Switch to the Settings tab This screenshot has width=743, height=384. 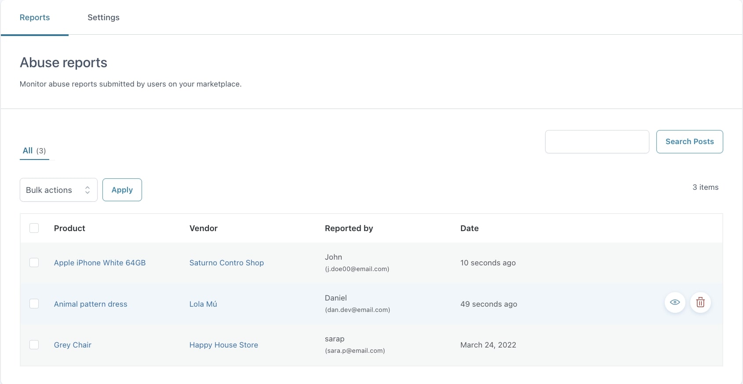coord(103,18)
